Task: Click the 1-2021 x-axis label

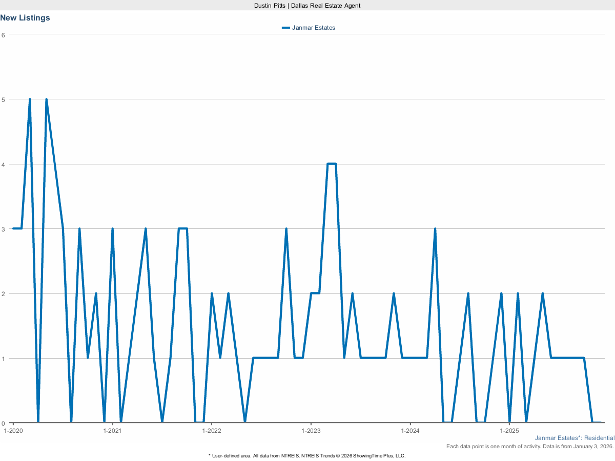Action: pos(112,431)
